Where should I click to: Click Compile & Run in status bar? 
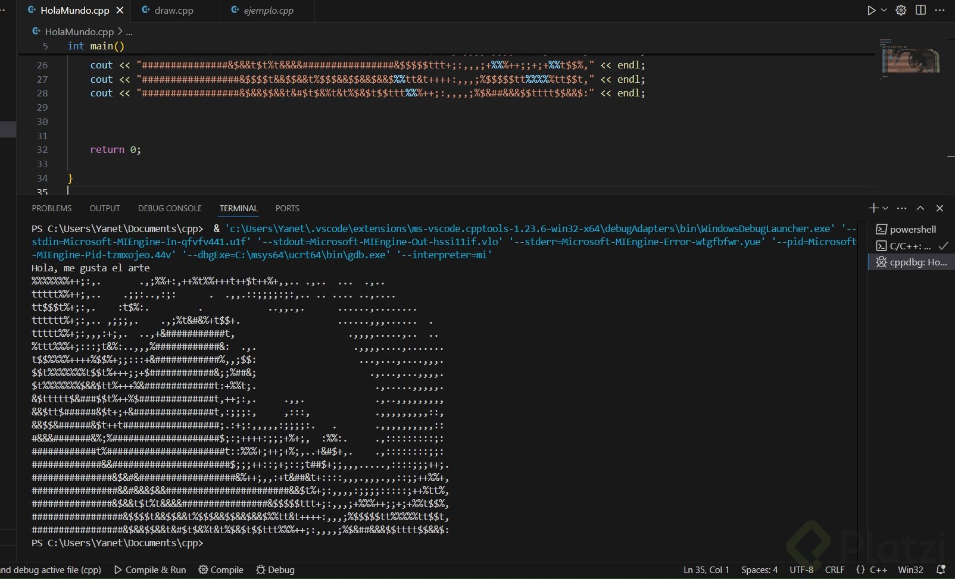[x=150, y=569]
